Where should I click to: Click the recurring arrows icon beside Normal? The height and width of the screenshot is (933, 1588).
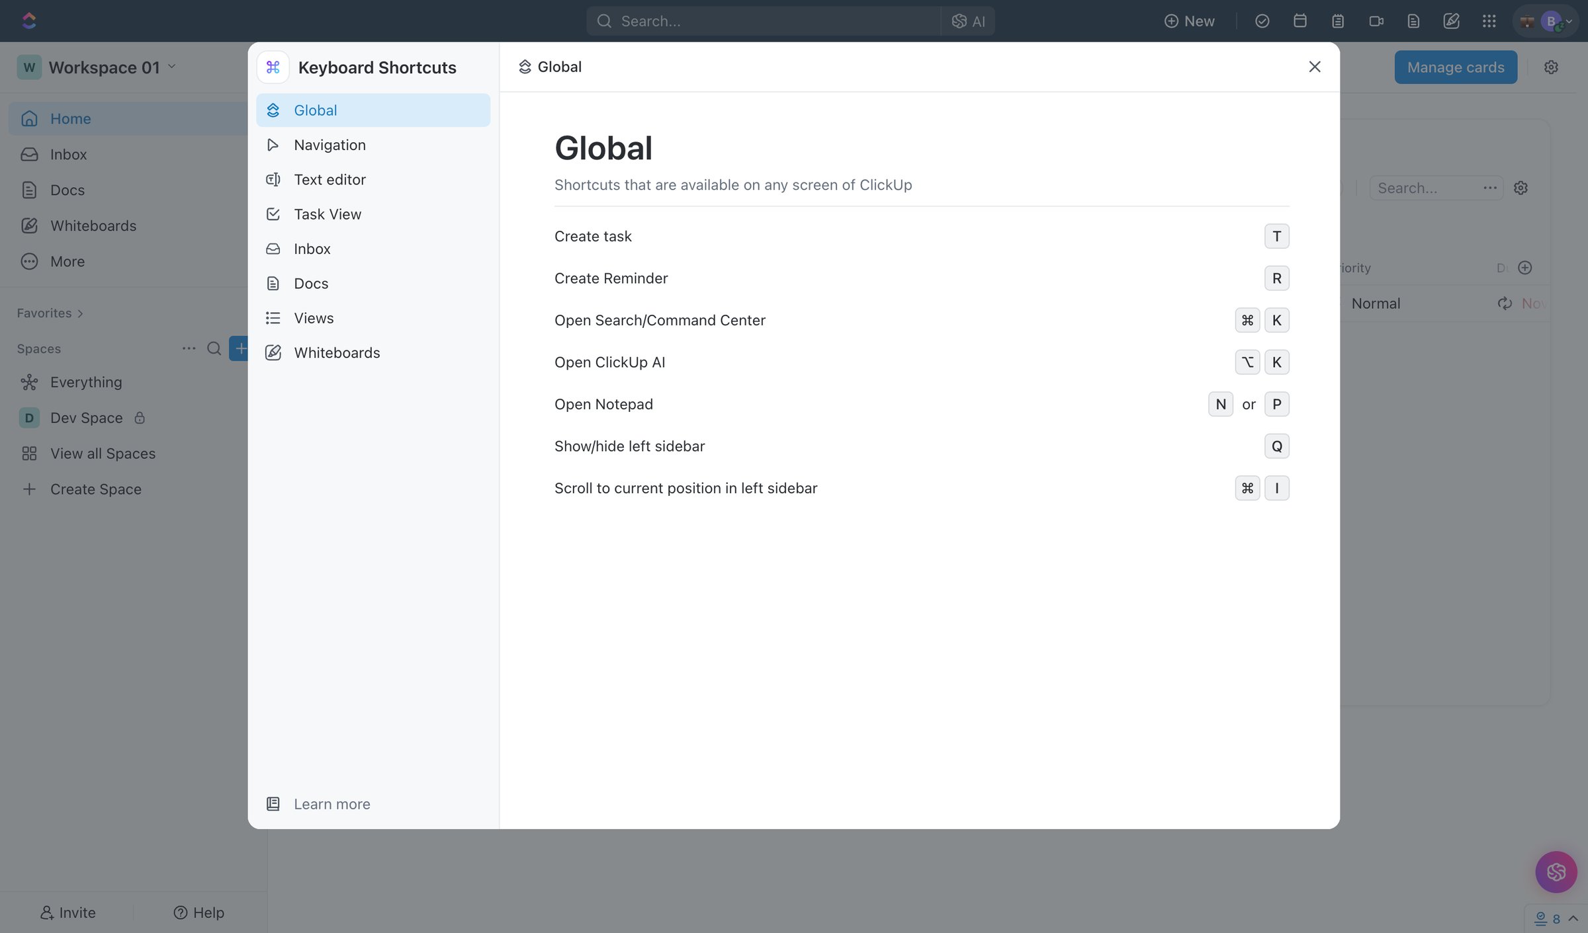[x=1505, y=304]
